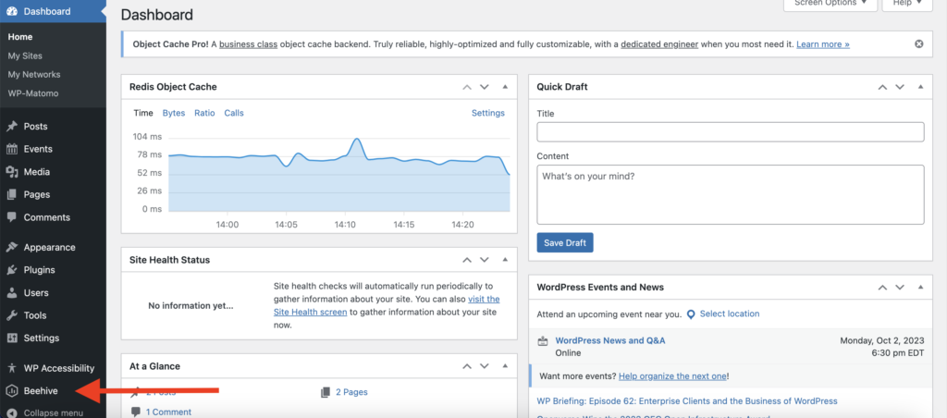Screen dimensions: 947x418
Task: Click the Save Draft button
Action: [x=565, y=243]
